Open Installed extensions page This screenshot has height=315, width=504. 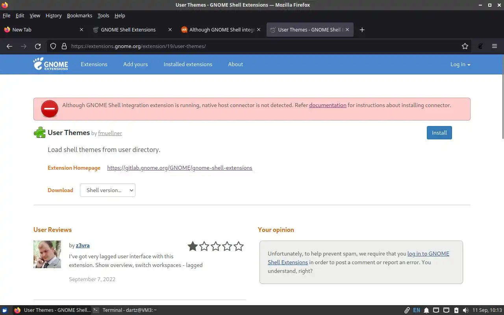188,64
